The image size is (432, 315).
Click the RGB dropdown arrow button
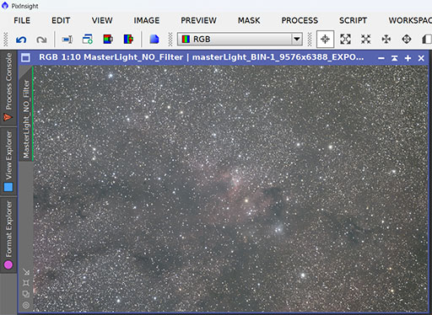pos(297,39)
